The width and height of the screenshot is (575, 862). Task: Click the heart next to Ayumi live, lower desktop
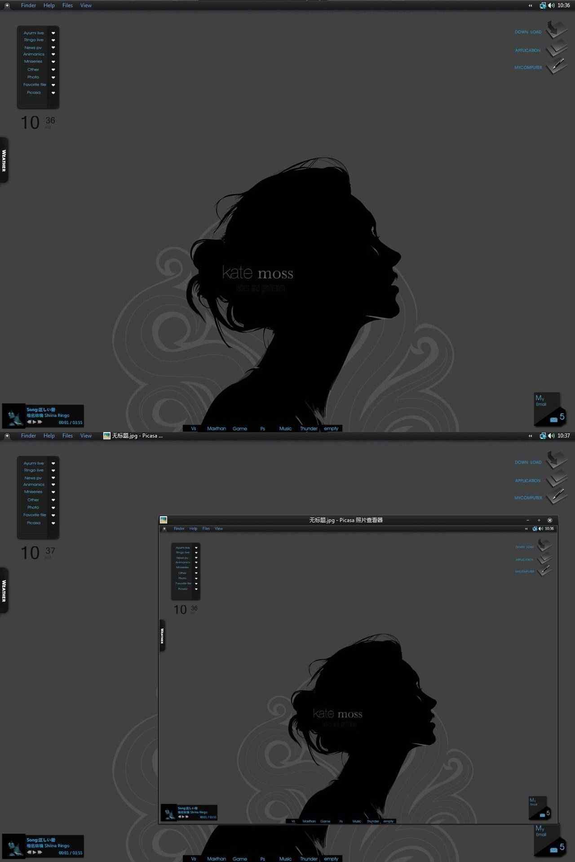[x=53, y=463]
